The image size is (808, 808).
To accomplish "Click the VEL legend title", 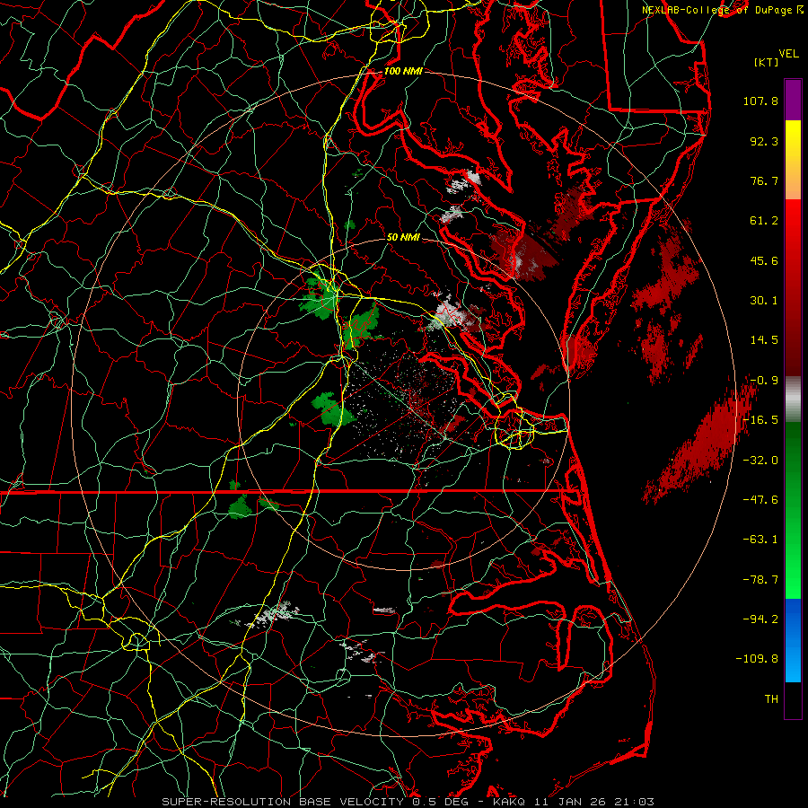I will pyautogui.click(x=789, y=54).
